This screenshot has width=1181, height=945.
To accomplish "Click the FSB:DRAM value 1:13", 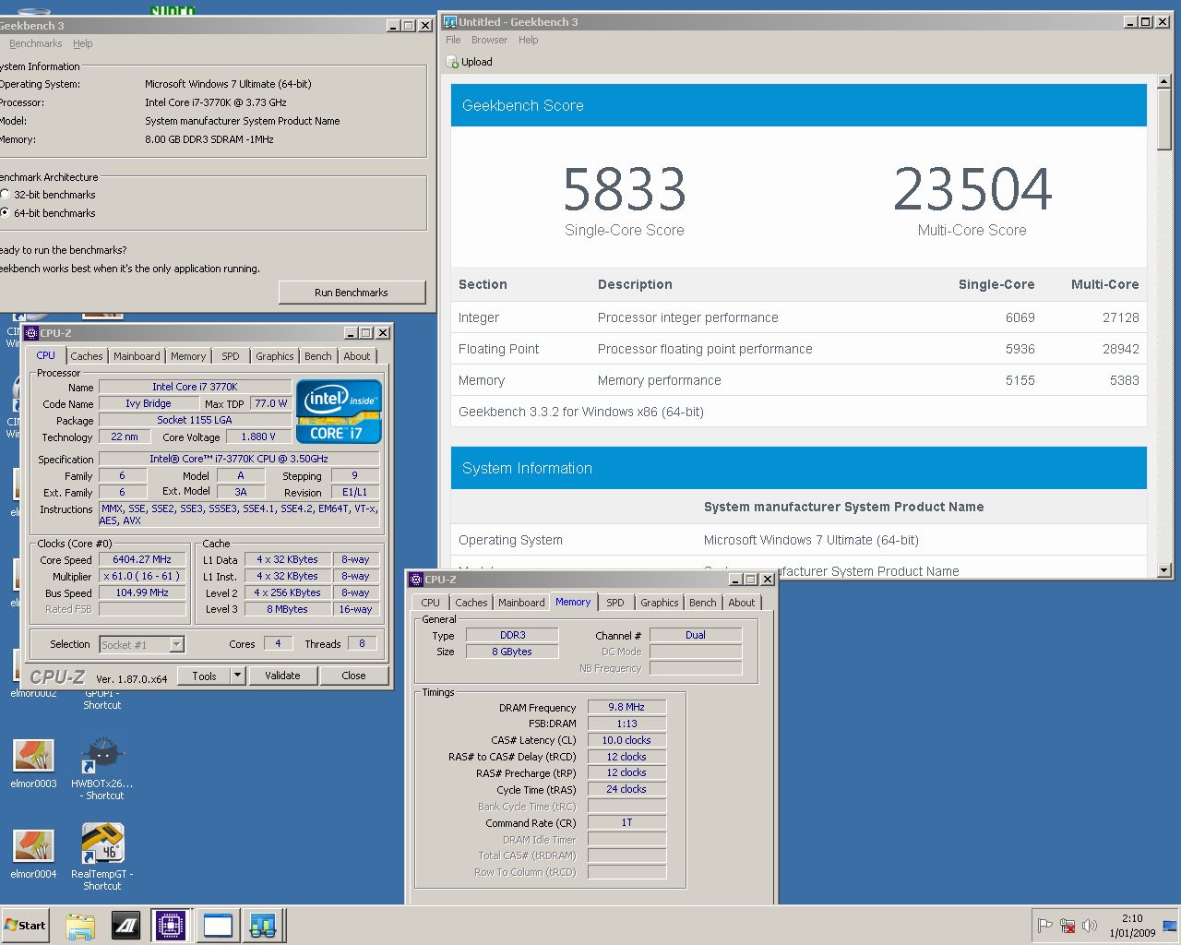I will pyautogui.click(x=626, y=724).
